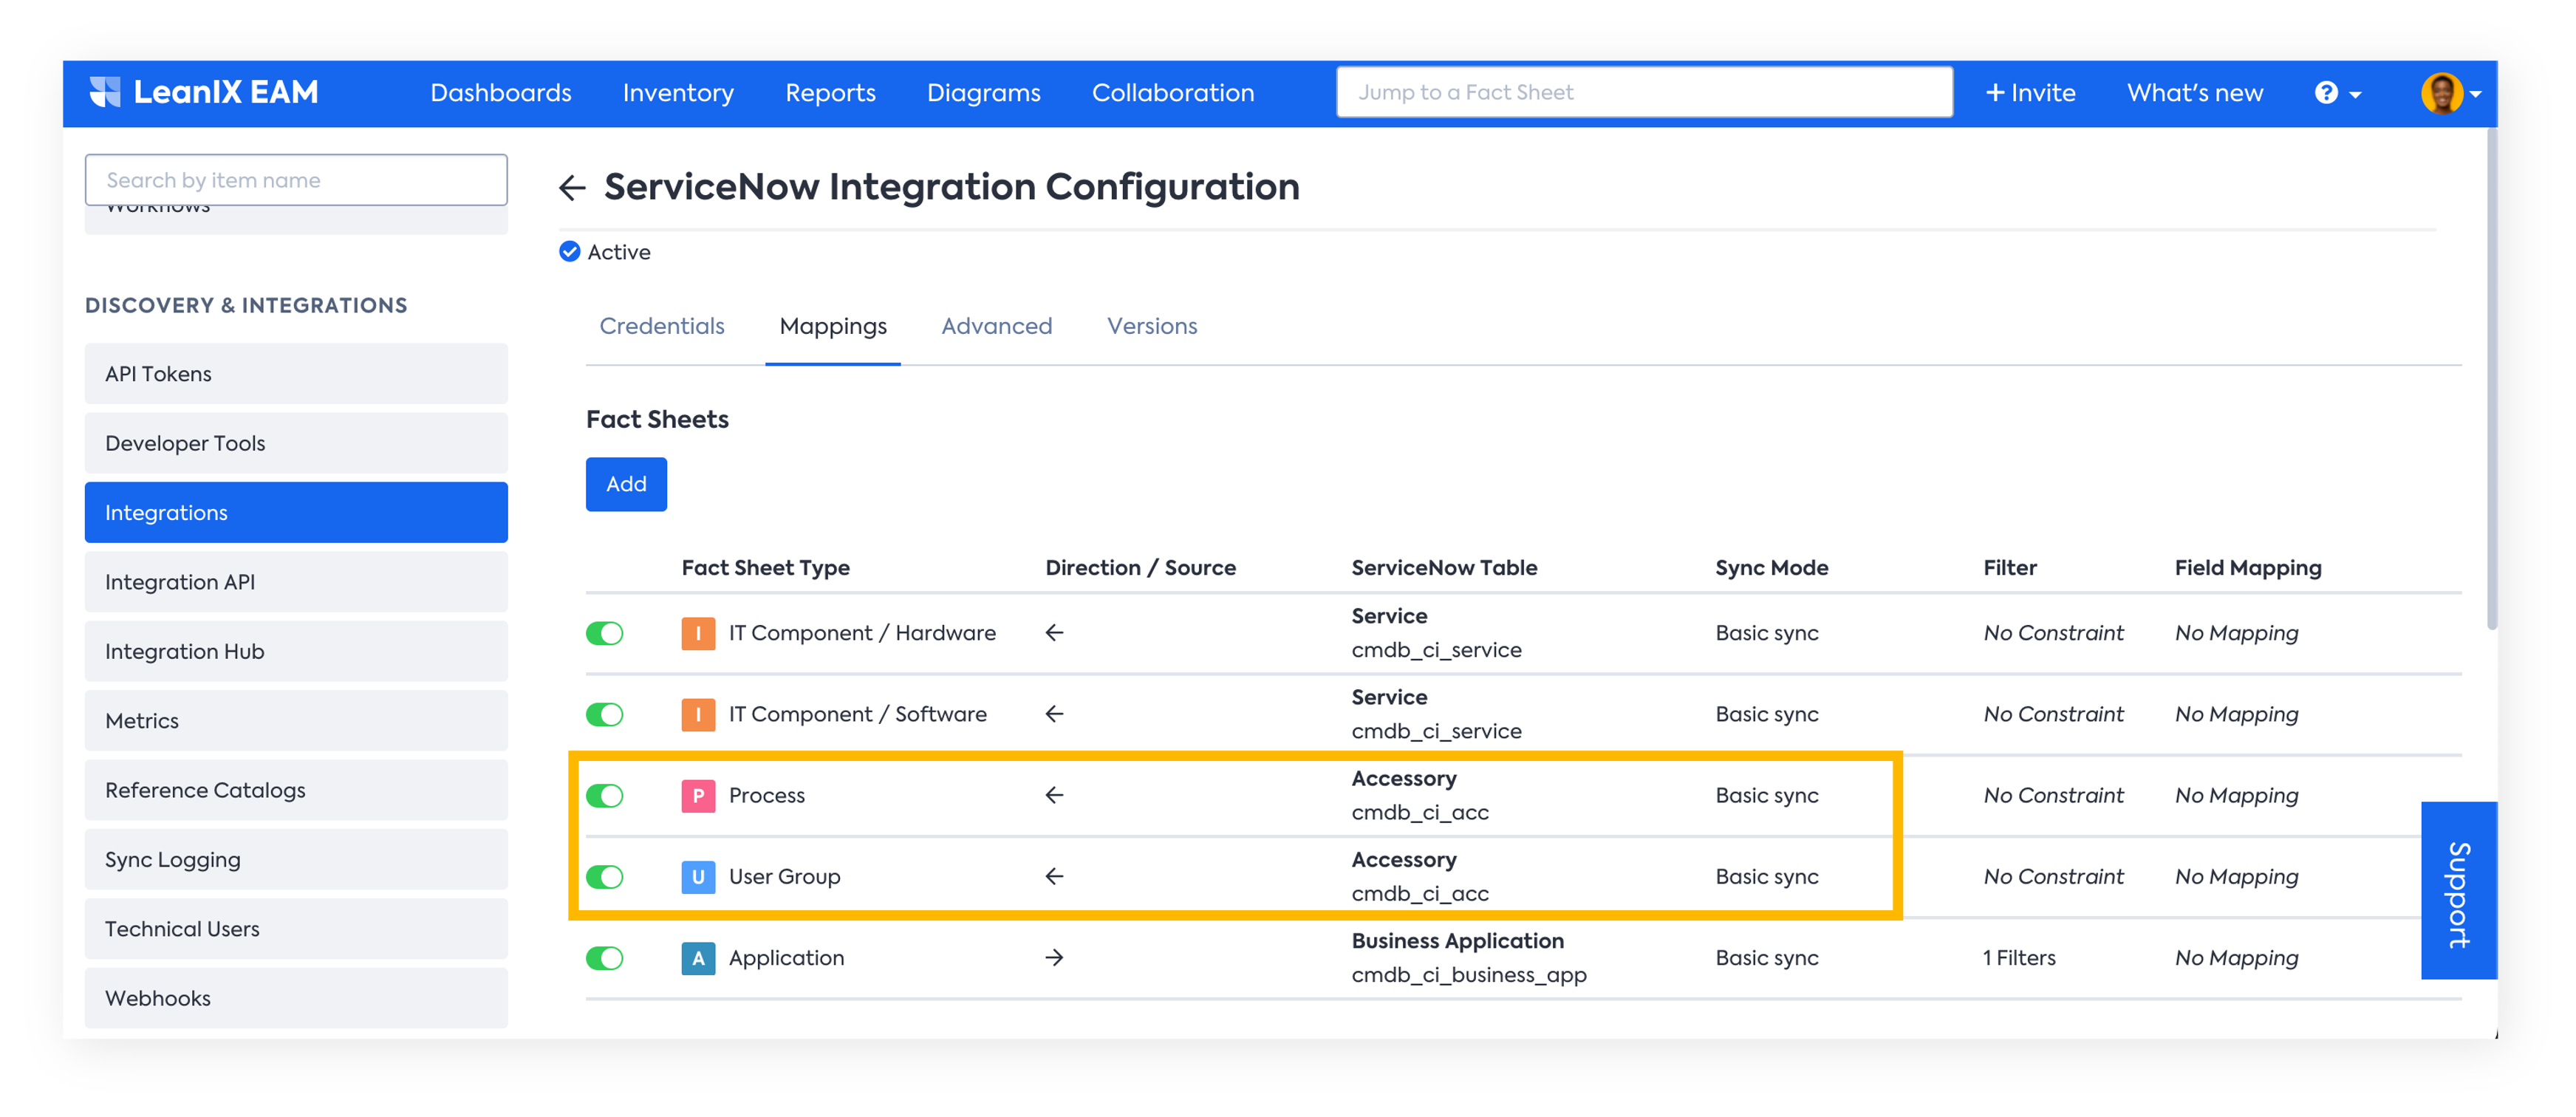Open the Versions tab
The image size is (2576, 1117).
[x=1152, y=326]
